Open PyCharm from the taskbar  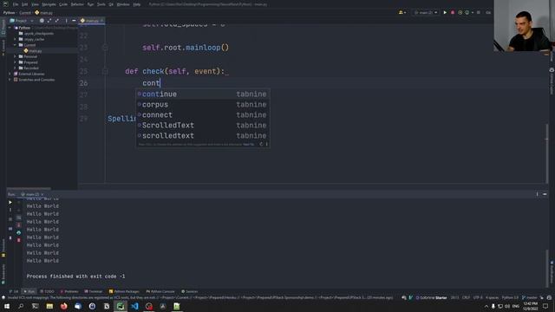pos(121,306)
